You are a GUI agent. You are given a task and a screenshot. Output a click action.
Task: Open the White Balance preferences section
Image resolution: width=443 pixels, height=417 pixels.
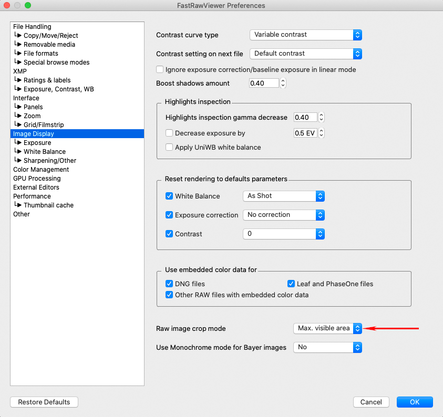pyautogui.click(x=45, y=152)
